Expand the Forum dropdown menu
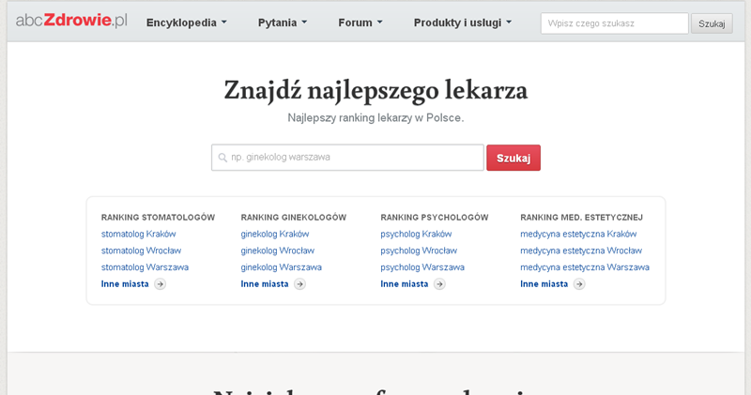 pyautogui.click(x=360, y=23)
